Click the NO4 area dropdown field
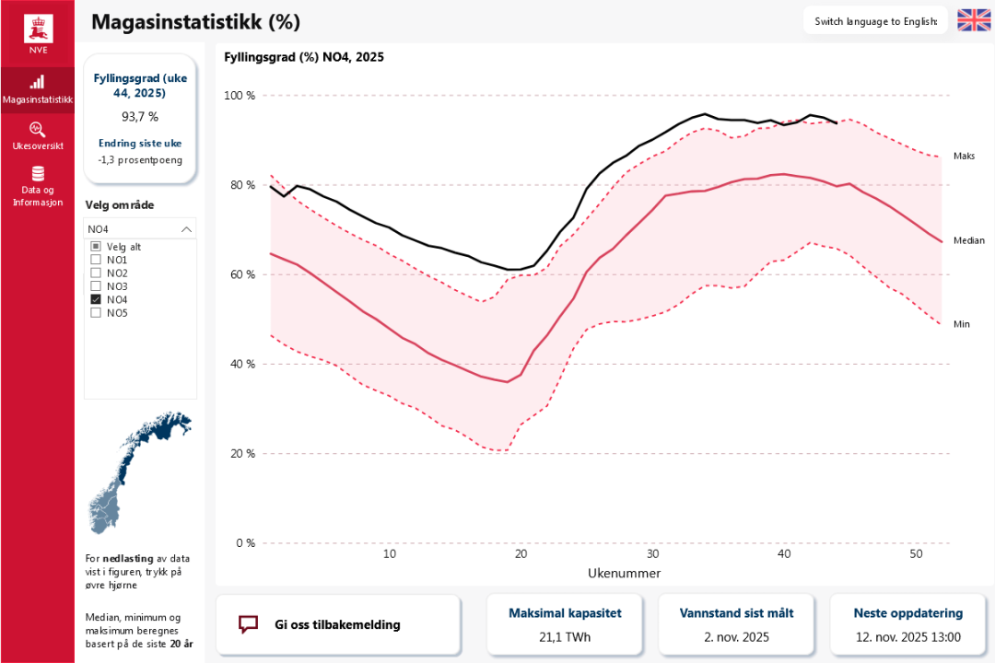The width and height of the screenshot is (995, 663). coord(134,229)
